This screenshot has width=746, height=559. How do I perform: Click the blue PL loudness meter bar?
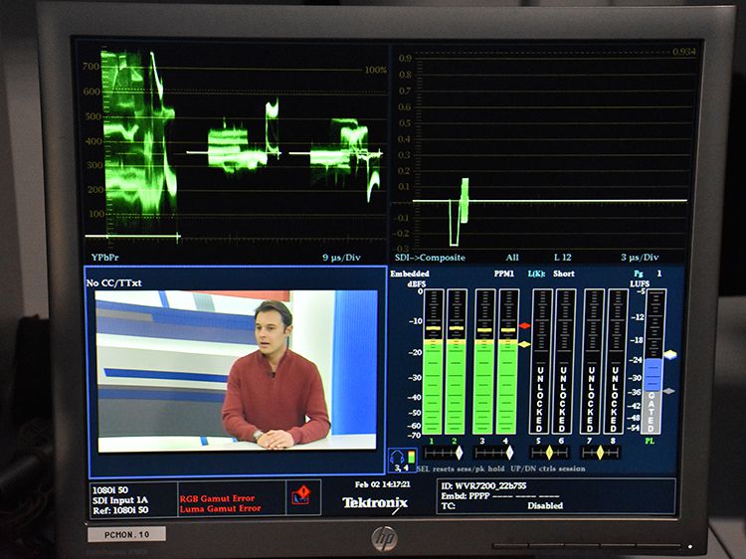(x=653, y=375)
